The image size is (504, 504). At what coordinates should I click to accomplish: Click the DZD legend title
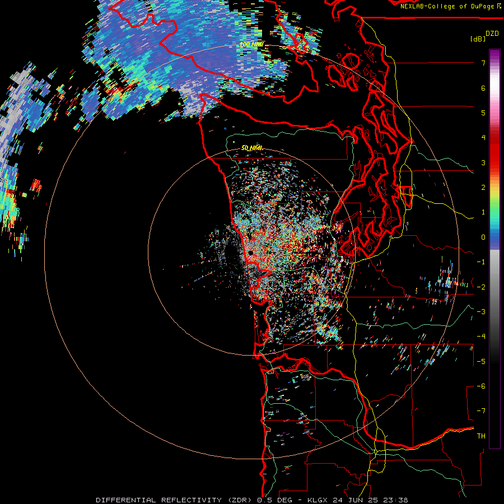492,34
